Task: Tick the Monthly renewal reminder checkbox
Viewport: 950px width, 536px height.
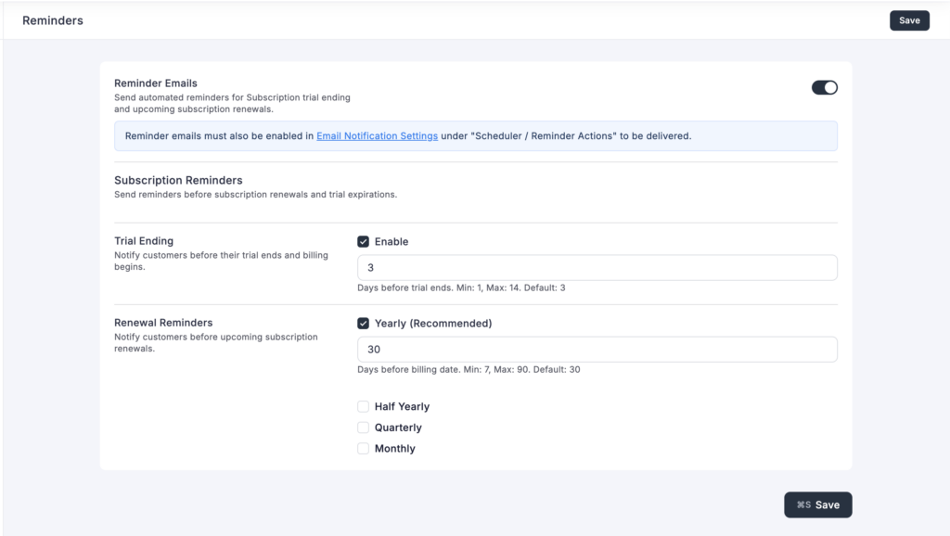Action: [x=364, y=449]
